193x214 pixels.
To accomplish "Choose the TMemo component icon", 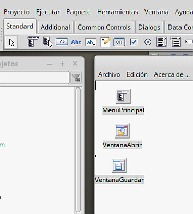I will pyautogui.click(x=105, y=42).
